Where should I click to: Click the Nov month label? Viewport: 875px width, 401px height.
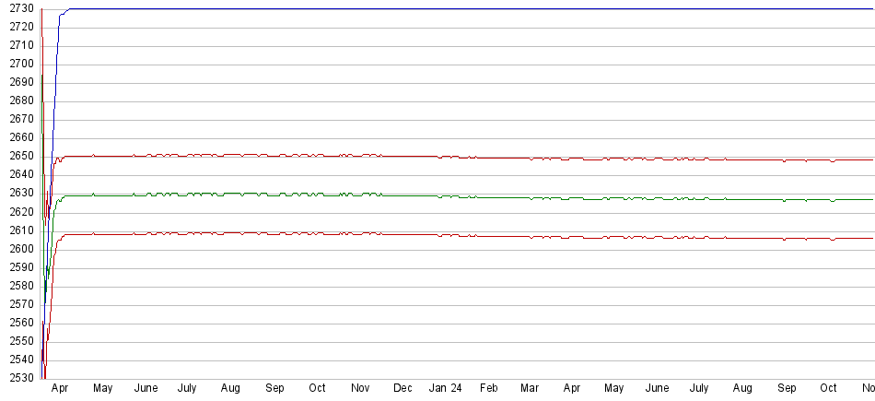point(360,389)
